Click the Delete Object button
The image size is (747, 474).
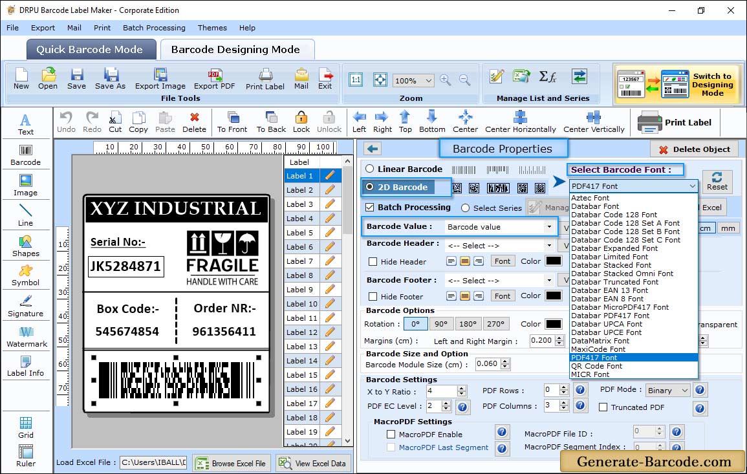pyautogui.click(x=694, y=149)
